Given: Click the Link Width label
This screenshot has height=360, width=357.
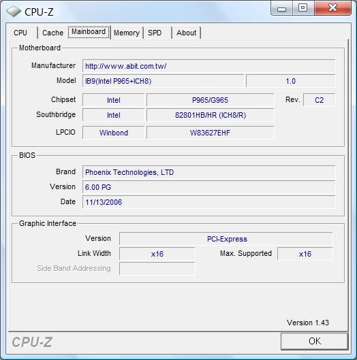Looking at the screenshot, I should click(x=94, y=253).
